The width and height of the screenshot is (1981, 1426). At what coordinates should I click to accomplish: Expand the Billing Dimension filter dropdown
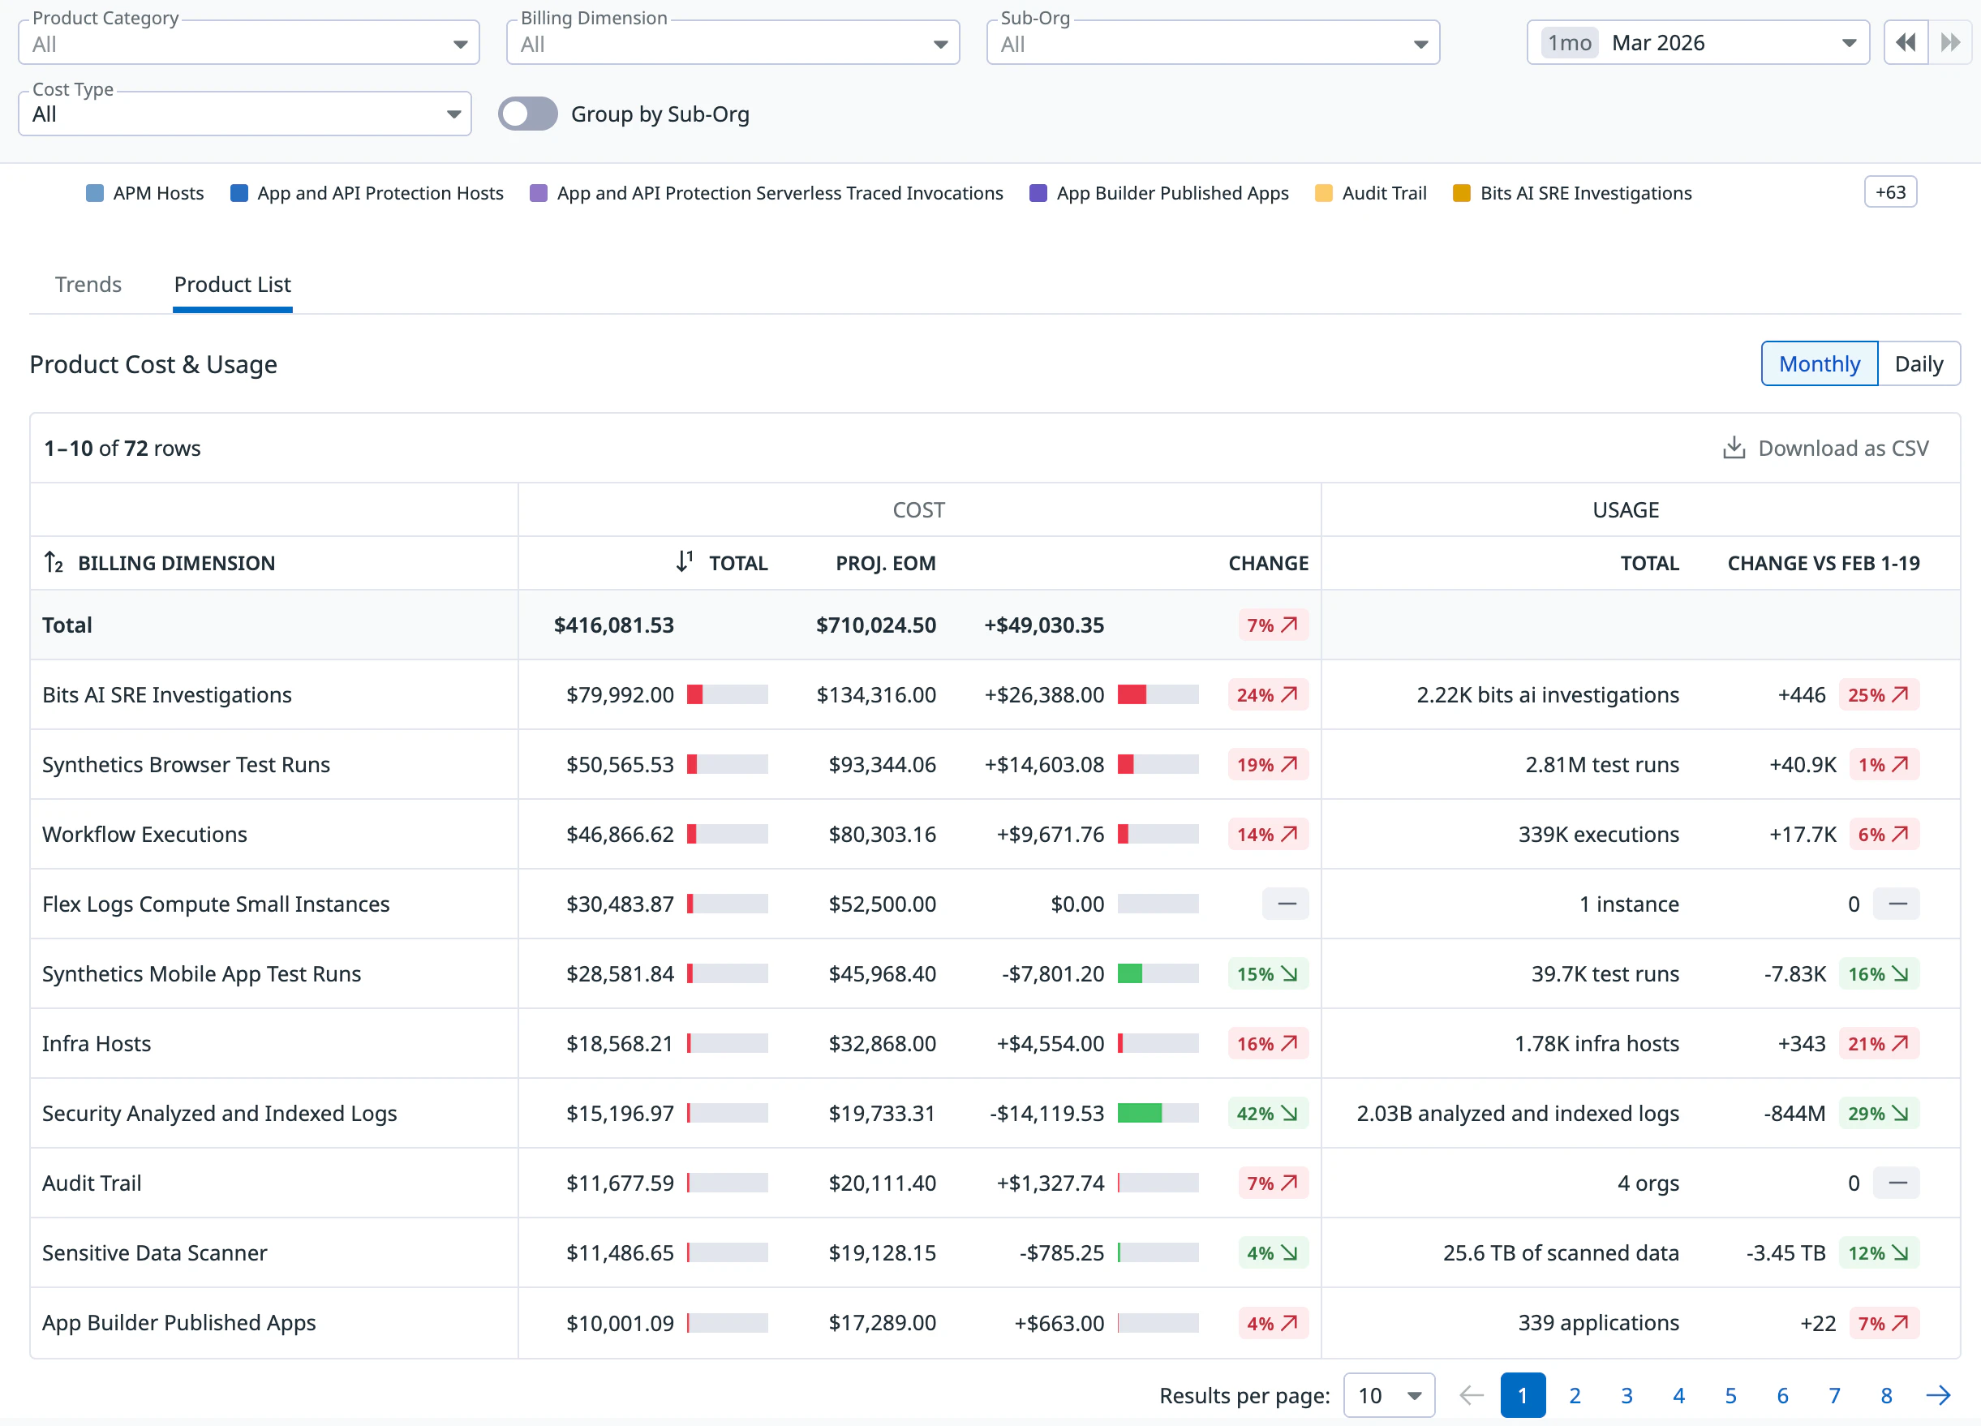tap(732, 44)
